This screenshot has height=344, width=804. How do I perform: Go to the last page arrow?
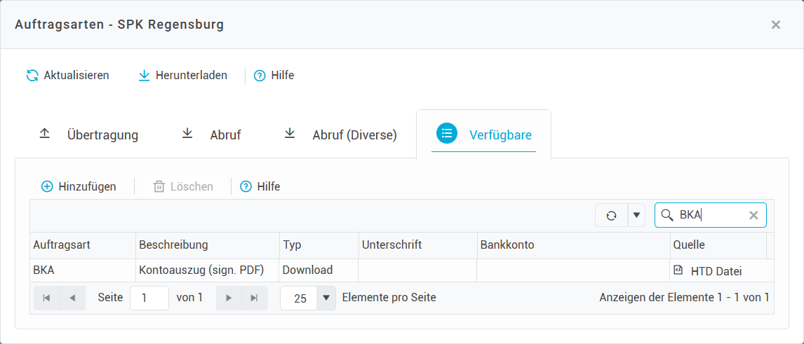(254, 298)
